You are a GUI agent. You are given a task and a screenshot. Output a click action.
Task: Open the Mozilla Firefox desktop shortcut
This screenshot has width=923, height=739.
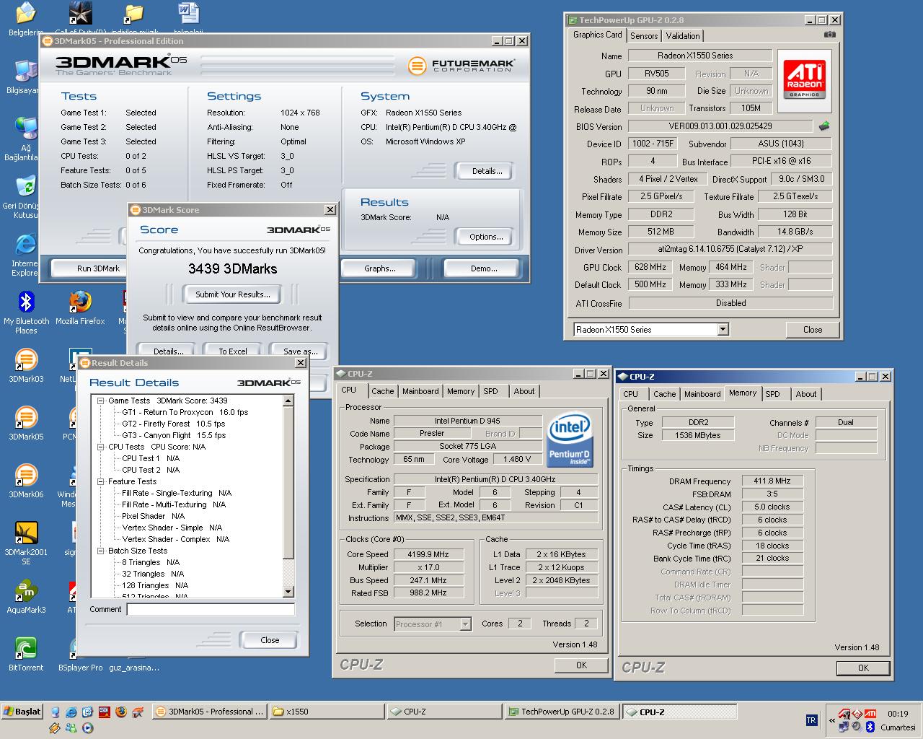click(x=80, y=307)
